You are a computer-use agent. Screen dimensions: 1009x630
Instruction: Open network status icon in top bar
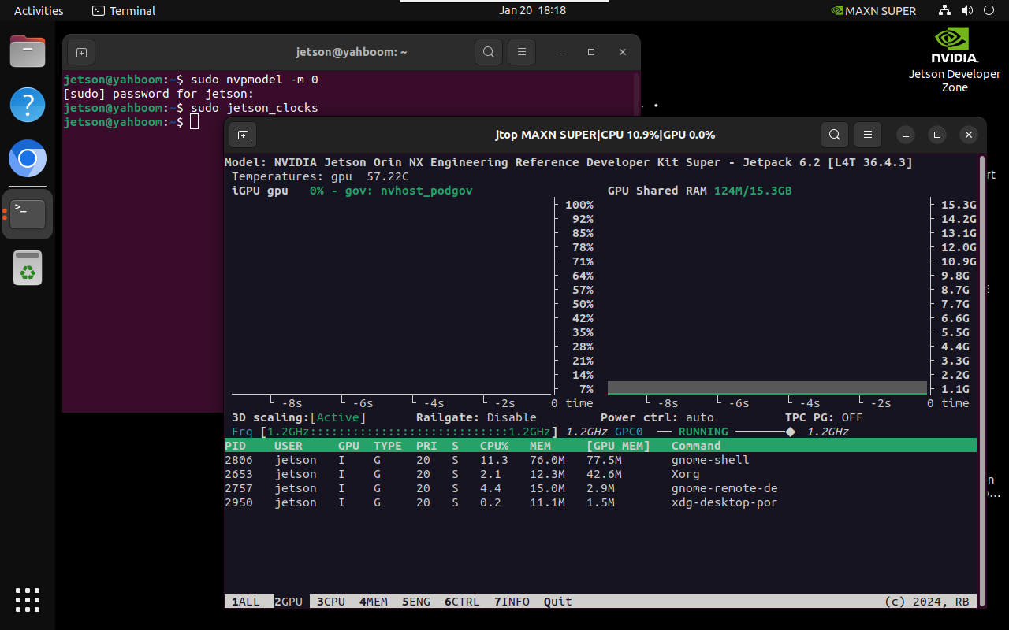click(x=945, y=11)
